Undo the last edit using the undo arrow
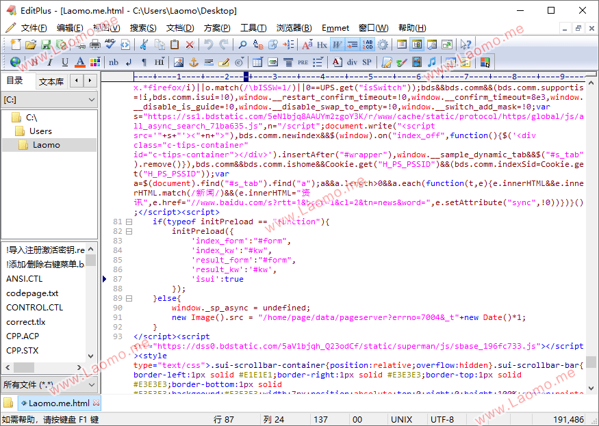Screen dimensions: 599x426 pos(208,44)
